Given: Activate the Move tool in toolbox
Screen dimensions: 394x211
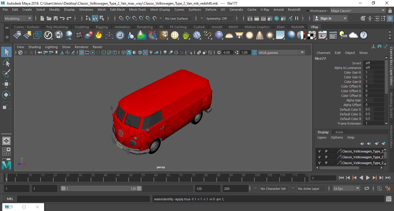Looking at the screenshot, I should [x=6, y=84].
